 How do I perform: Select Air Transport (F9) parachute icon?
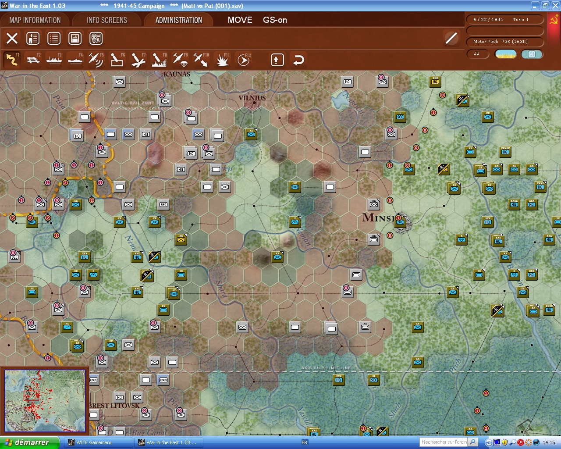point(180,60)
